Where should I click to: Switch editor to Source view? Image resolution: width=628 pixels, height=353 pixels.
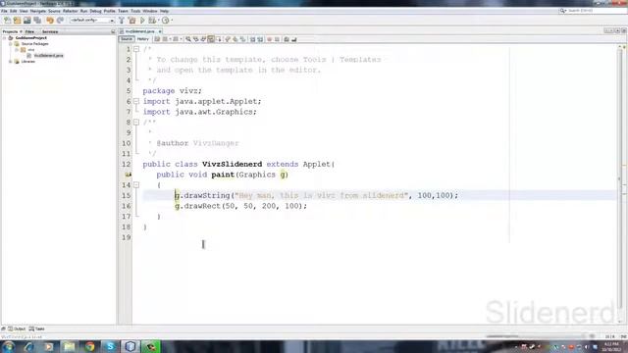[127, 39]
